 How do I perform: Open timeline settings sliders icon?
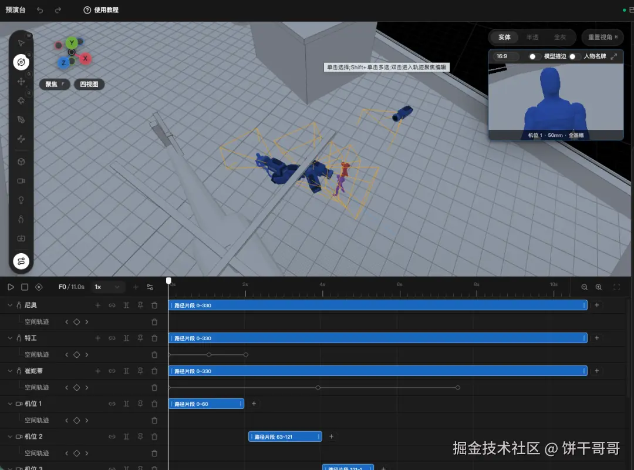coord(150,287)
